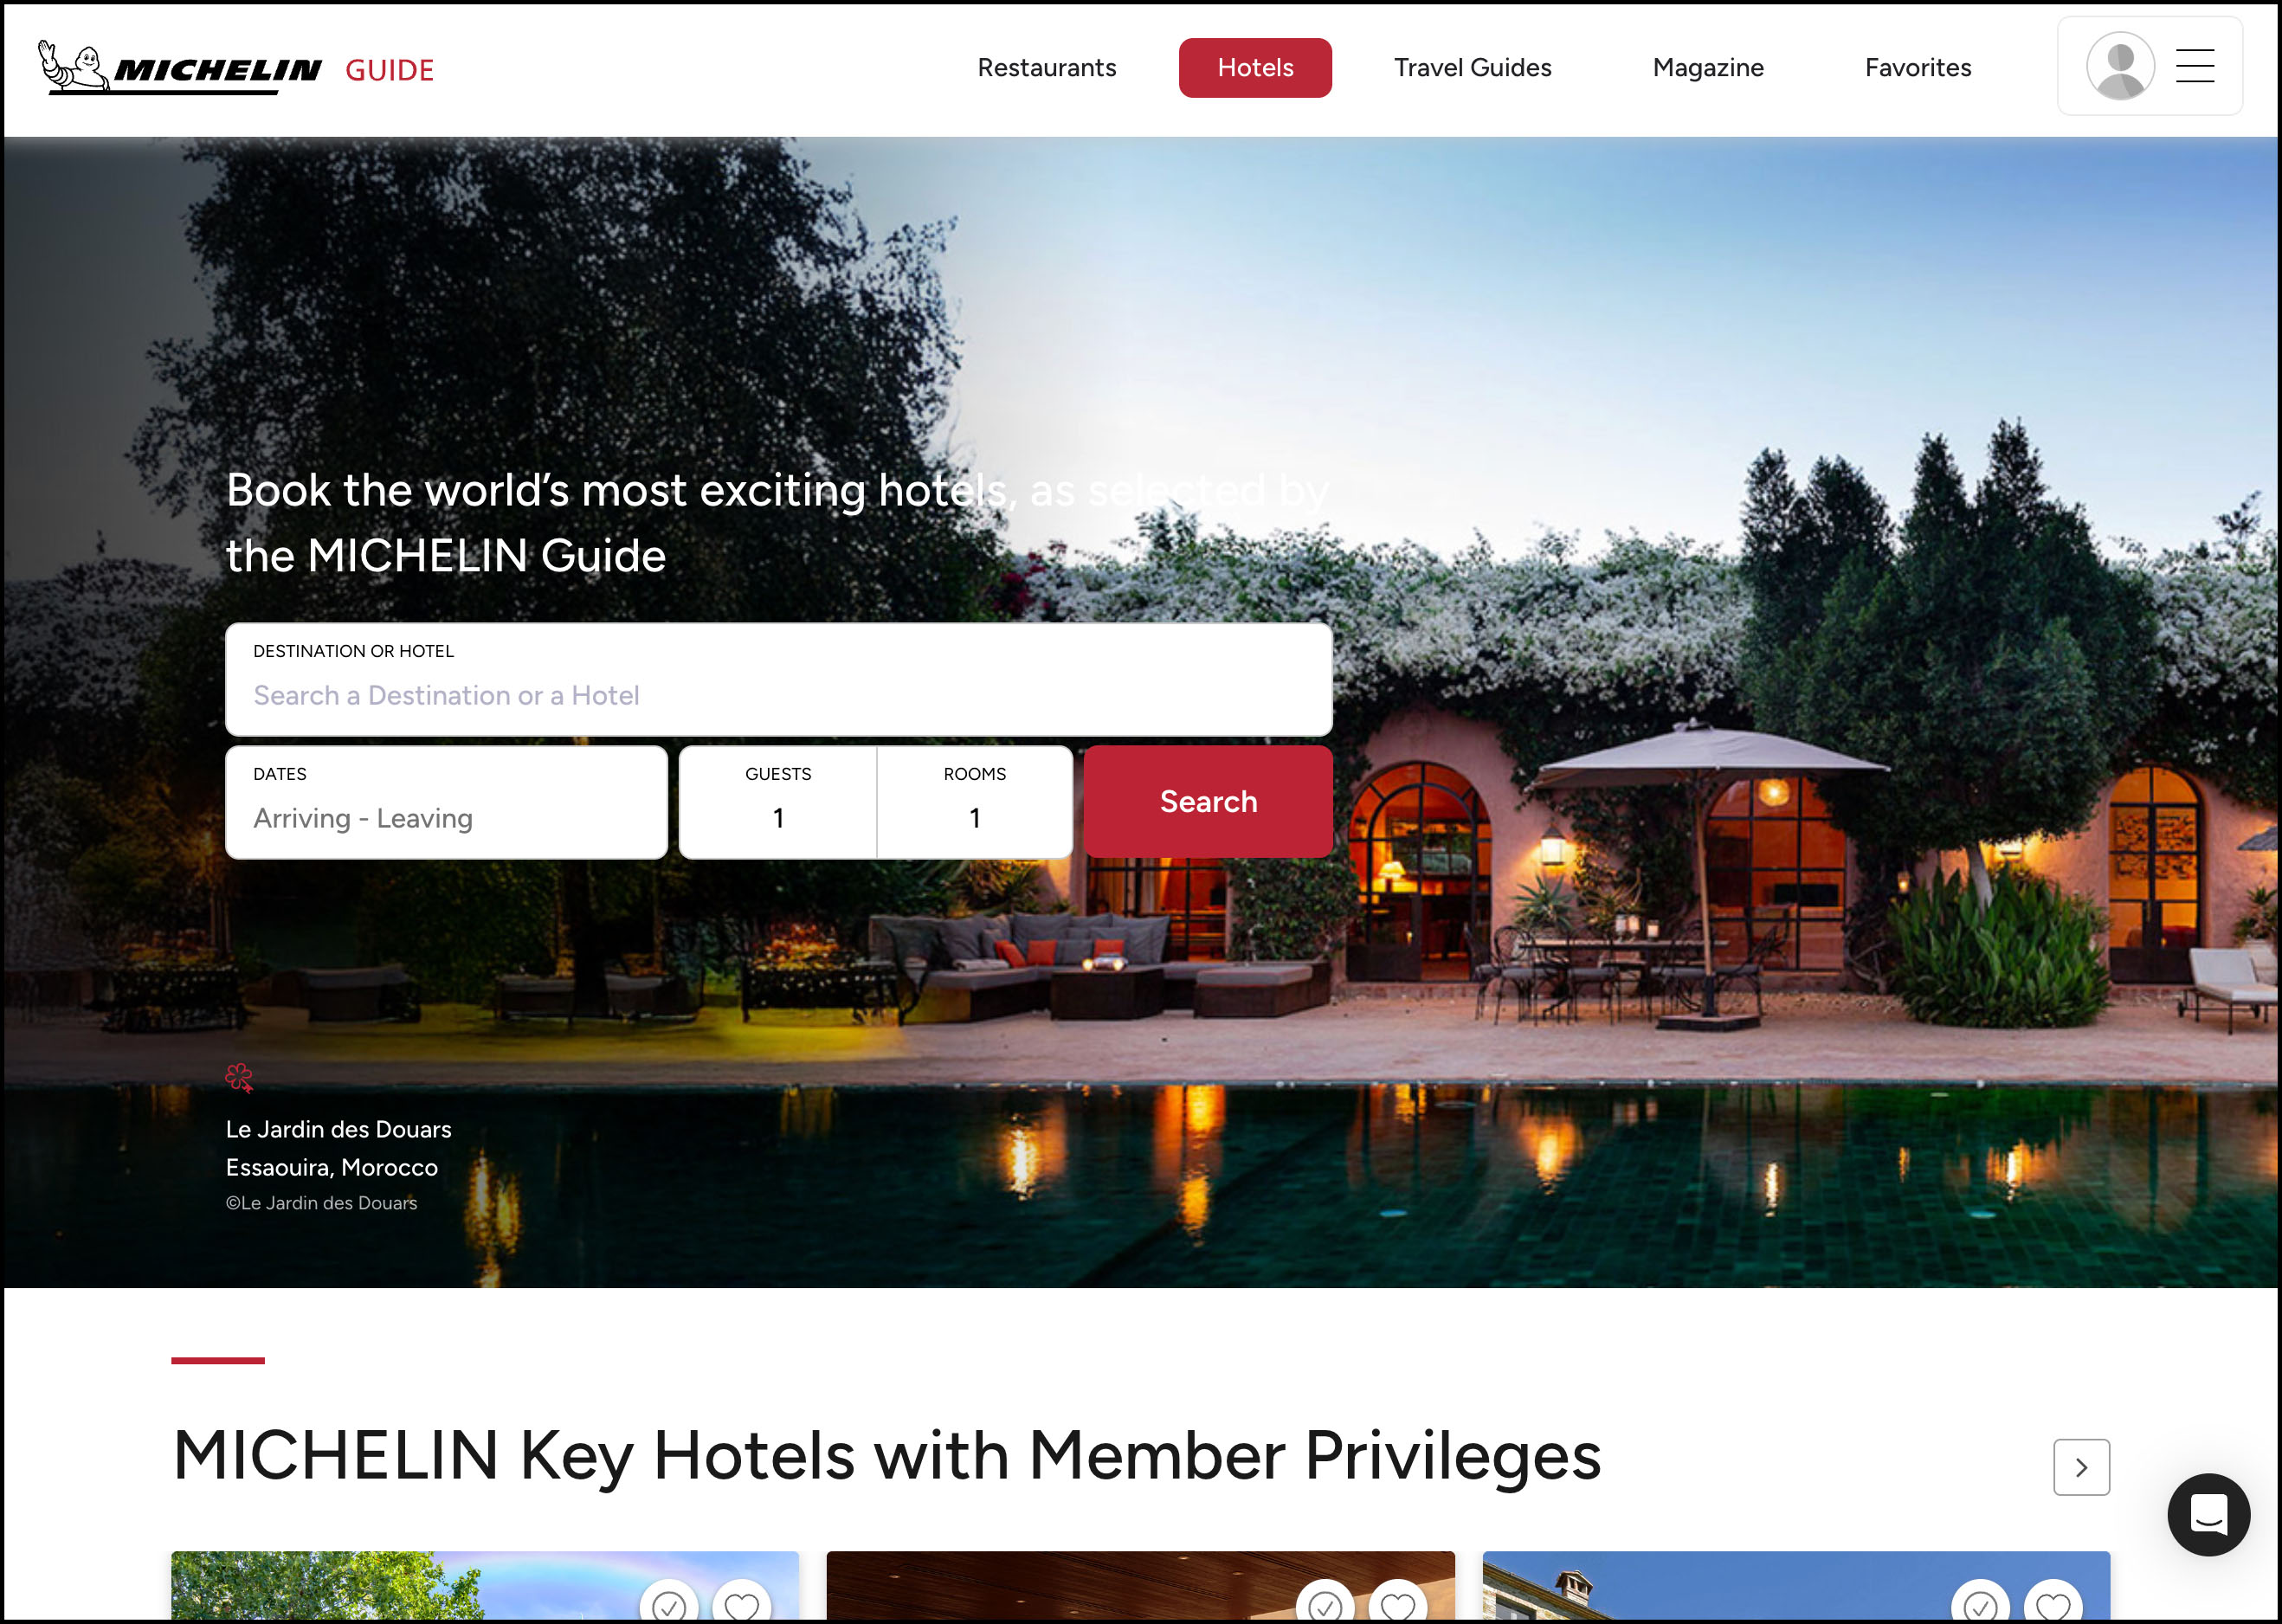Favorite the first hotel card heart icon
This screenshot has height=1624, width=2282.
[741, 1603]
